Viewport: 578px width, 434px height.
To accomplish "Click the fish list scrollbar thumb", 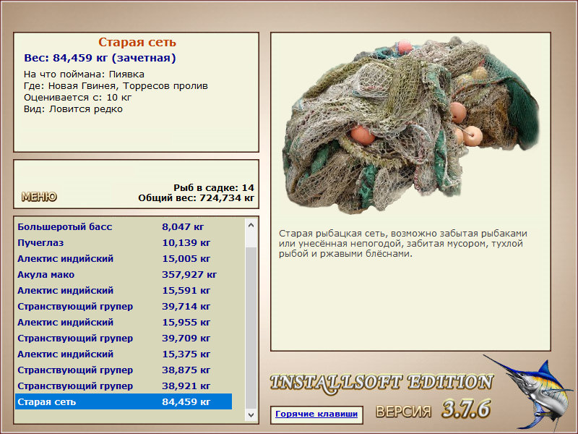I will tap(251, 328).
